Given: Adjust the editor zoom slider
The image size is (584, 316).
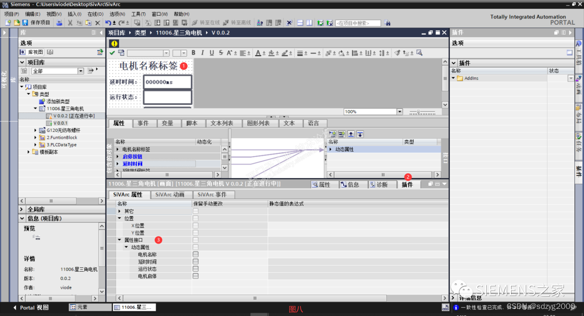Looking at the screenshot, I should pyautogui.click(x=422, y=112).
